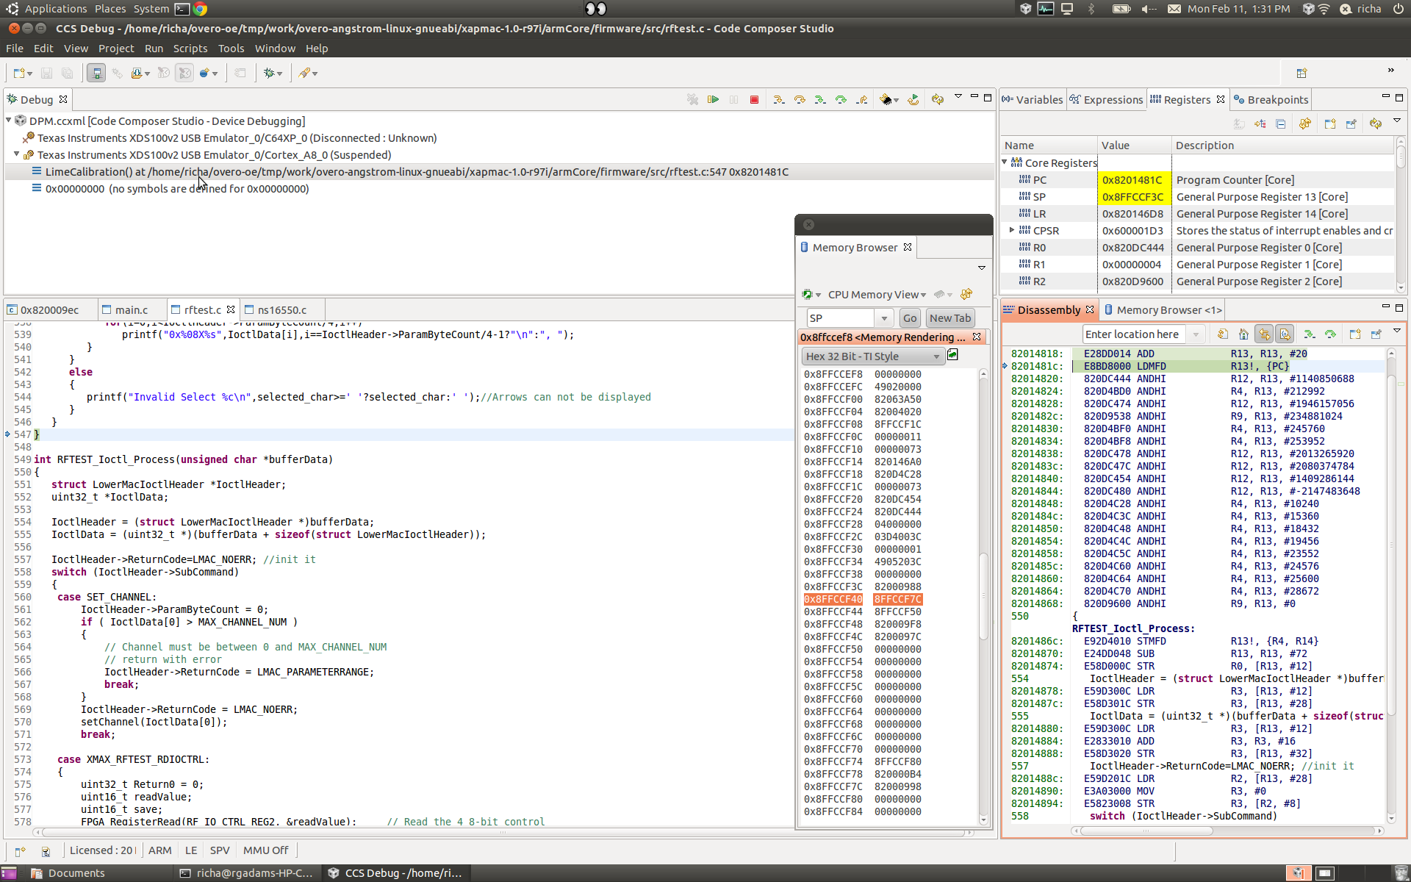Click the Enter location here field
Screen dimensions: 1411x882
(1135, 334)
